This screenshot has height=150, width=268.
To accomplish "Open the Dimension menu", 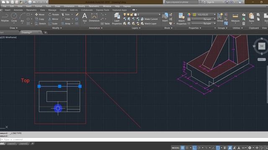I will point(69,6).
